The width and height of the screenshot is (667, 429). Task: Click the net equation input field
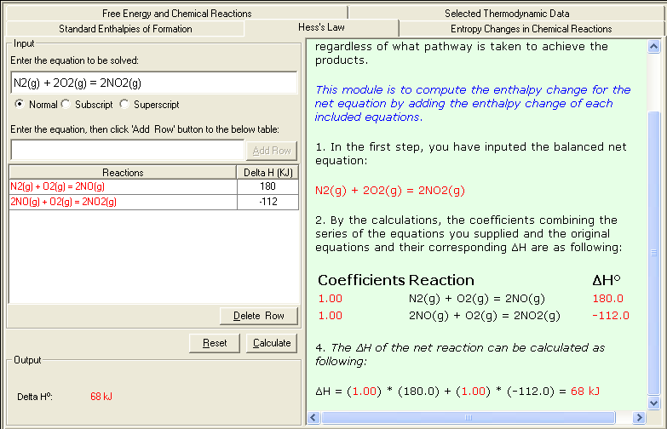pyautogui.click(x=153, y=83)
